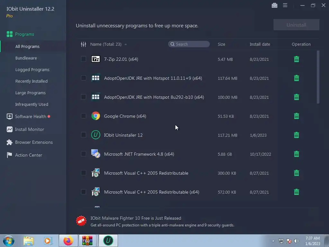Click the Uninstall button
The width and height of the screenshot is (329, 247).
click(296, 25)
